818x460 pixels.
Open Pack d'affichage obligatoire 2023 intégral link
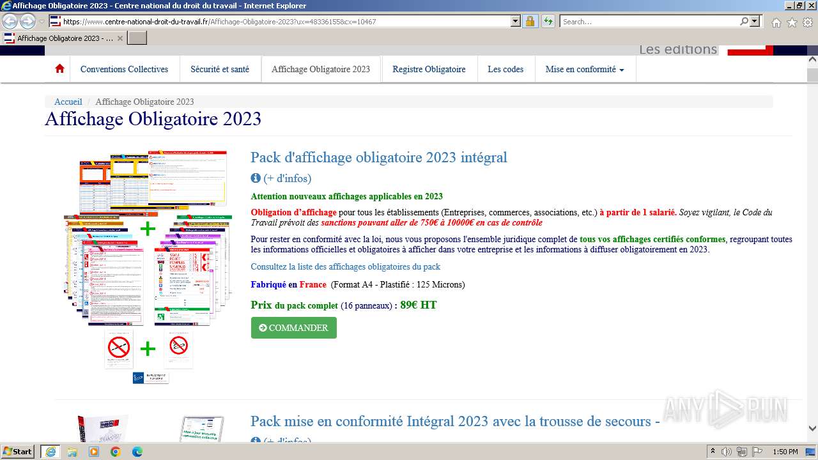coord(379,157)
